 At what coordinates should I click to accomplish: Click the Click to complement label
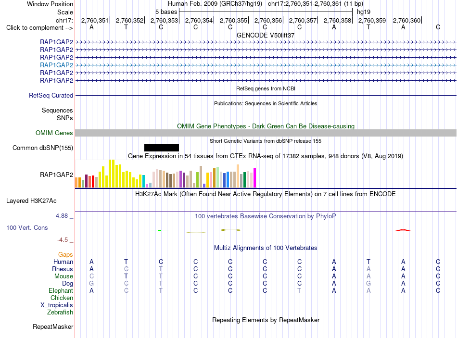point(39,28)
